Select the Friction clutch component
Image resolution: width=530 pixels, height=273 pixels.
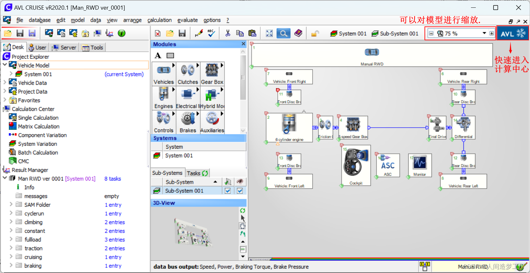point(325,128)
